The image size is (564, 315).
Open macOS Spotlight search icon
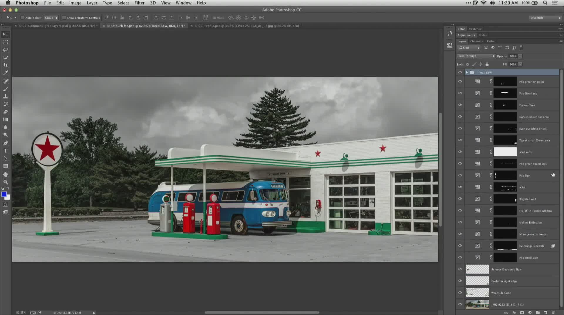tap(545, 3)
